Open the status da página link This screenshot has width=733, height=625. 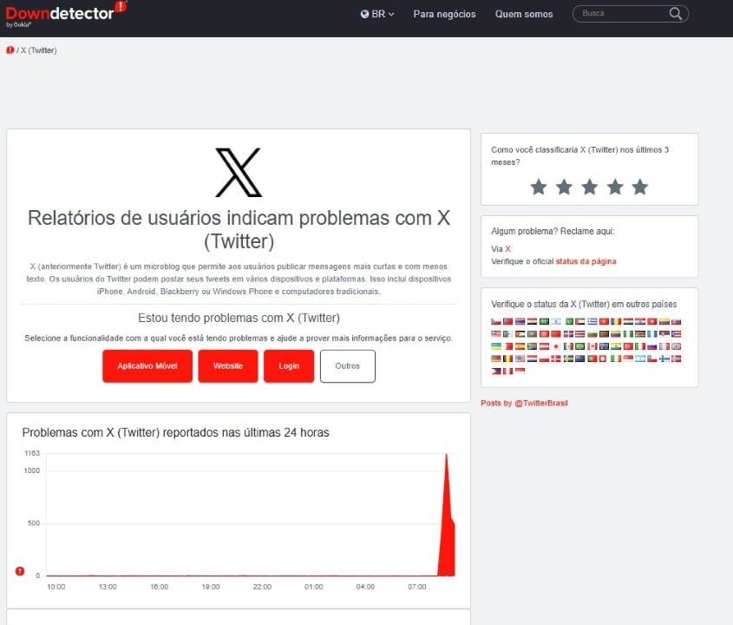tap(586, 261)
